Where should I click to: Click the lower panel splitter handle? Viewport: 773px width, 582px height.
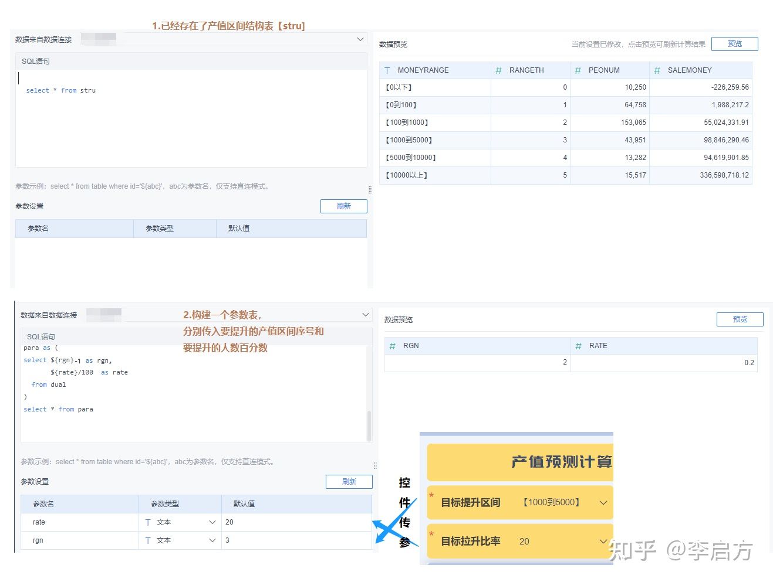375,465
